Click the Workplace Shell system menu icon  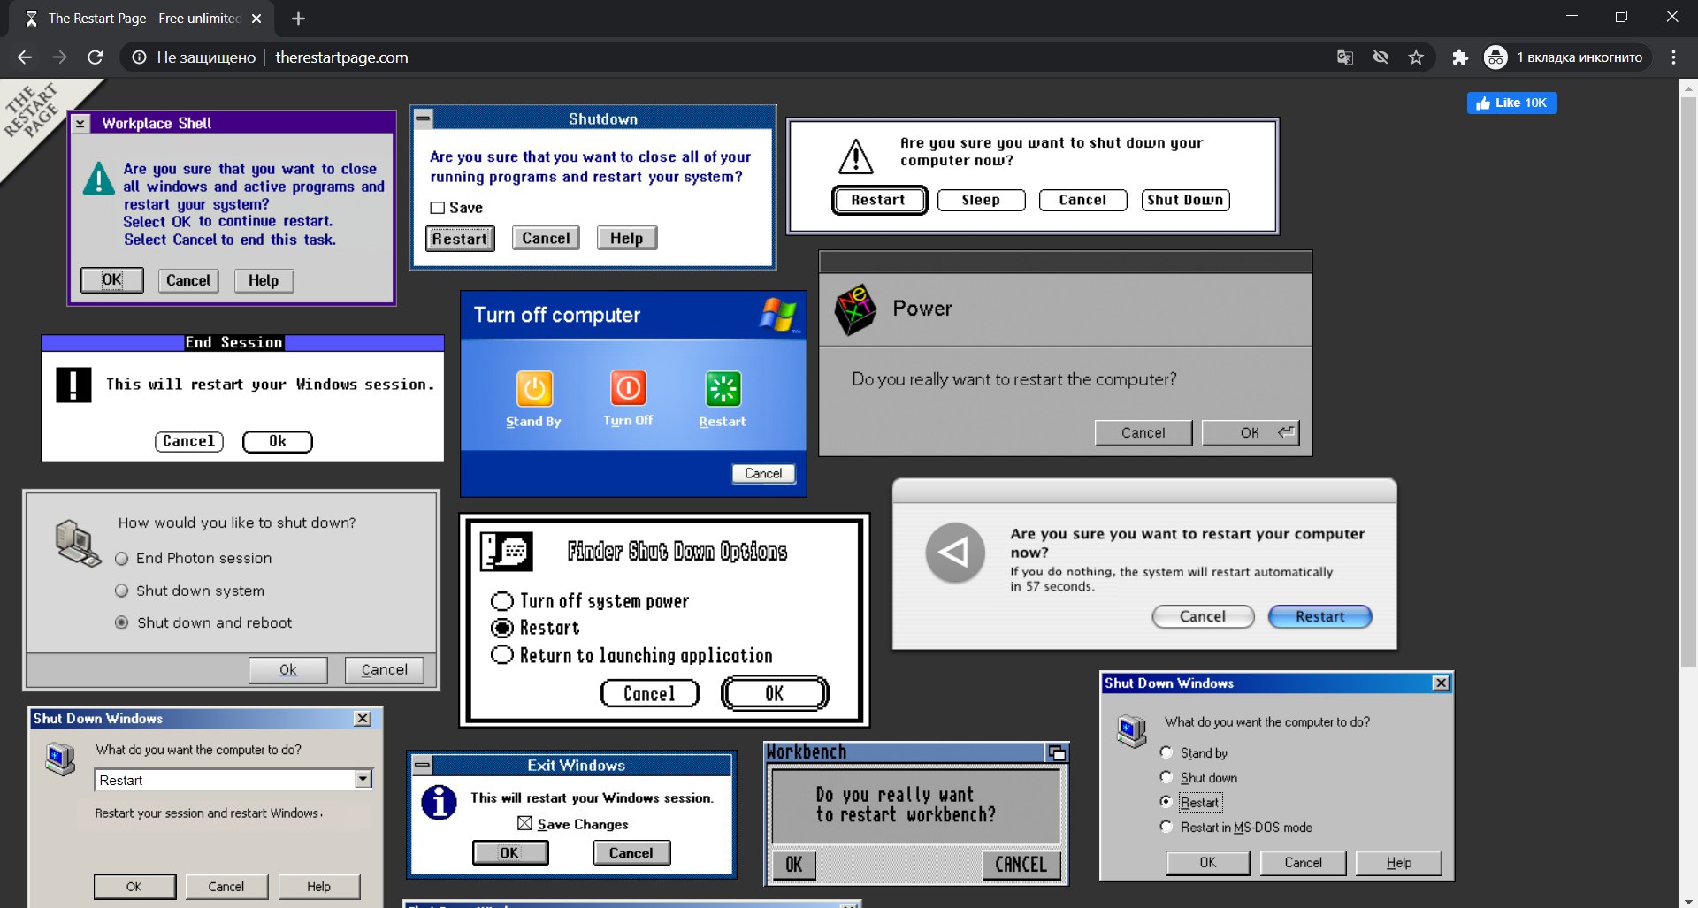80,123
